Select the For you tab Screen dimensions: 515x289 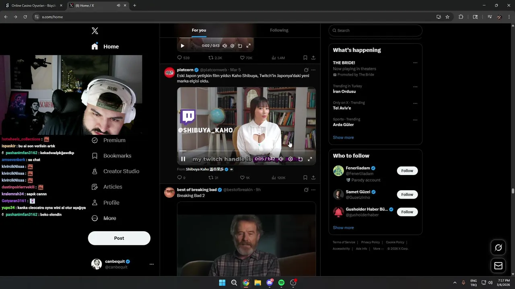pyautogui.click(x=199, y=31)
